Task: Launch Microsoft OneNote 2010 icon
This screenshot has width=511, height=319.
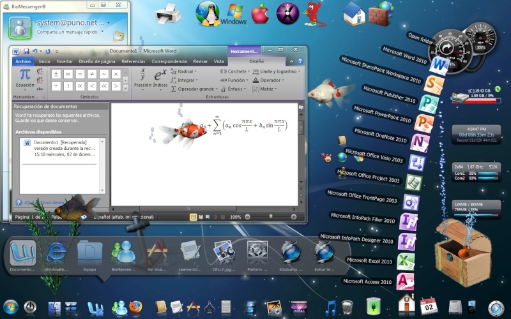Action: pos(420,142)
